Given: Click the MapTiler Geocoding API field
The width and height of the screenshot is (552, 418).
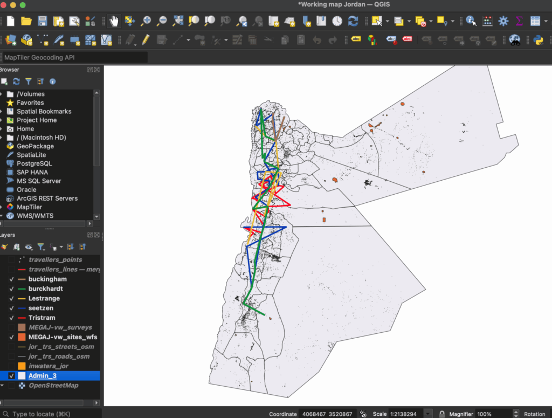Looking at the screenshot, I should [74, 57].
